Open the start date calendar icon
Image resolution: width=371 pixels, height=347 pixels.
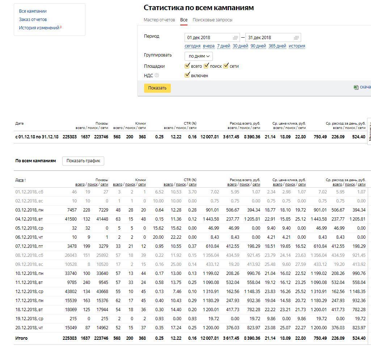236,38
